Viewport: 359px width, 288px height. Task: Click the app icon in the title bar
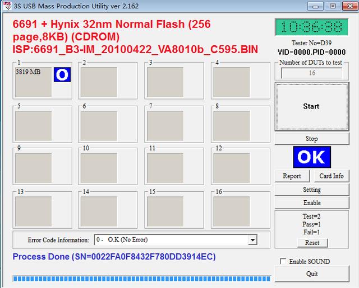(7, 6)
